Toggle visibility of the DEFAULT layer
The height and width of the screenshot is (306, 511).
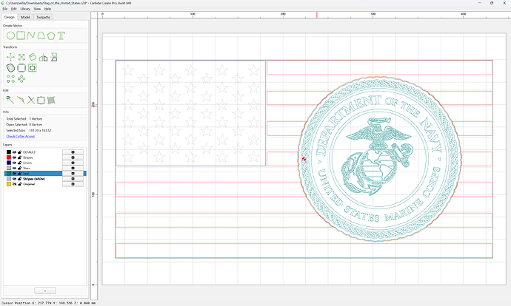click(14, 152)
